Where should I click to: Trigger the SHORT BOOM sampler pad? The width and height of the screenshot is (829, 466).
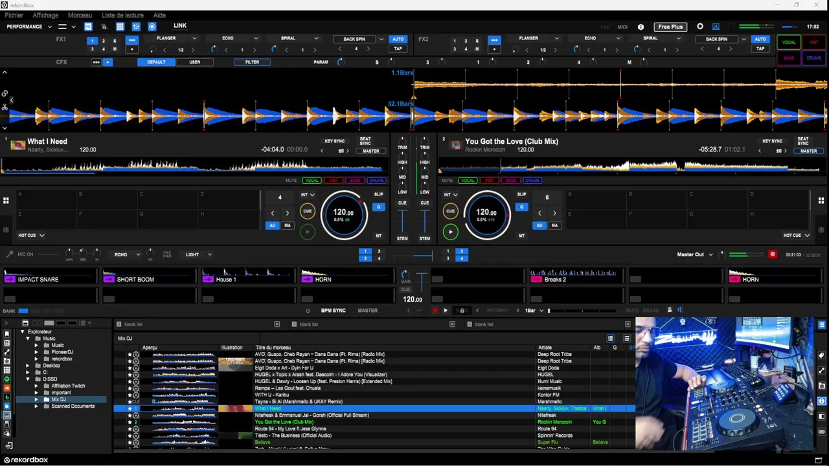click(149, 277)
